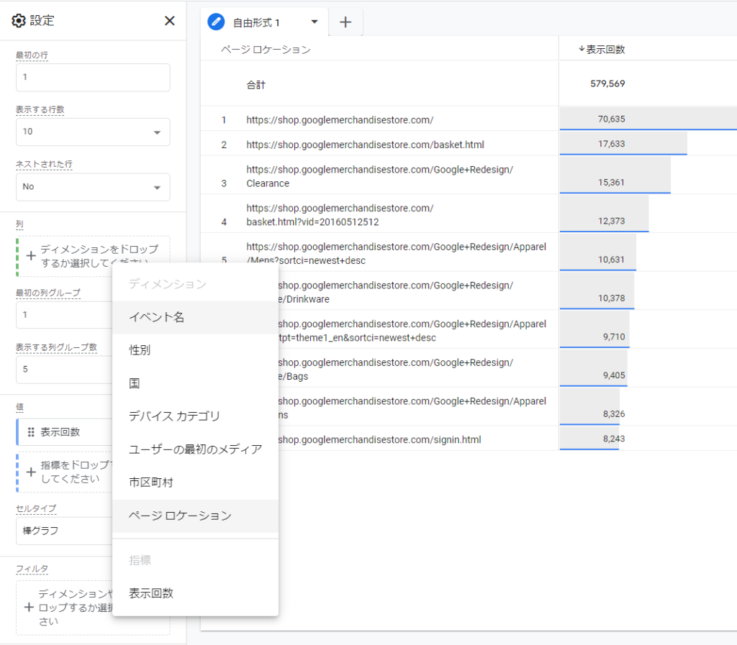Click plus icon in the 指標 drop zone
The image size is (737, 645).
click(x=31, y=472)
